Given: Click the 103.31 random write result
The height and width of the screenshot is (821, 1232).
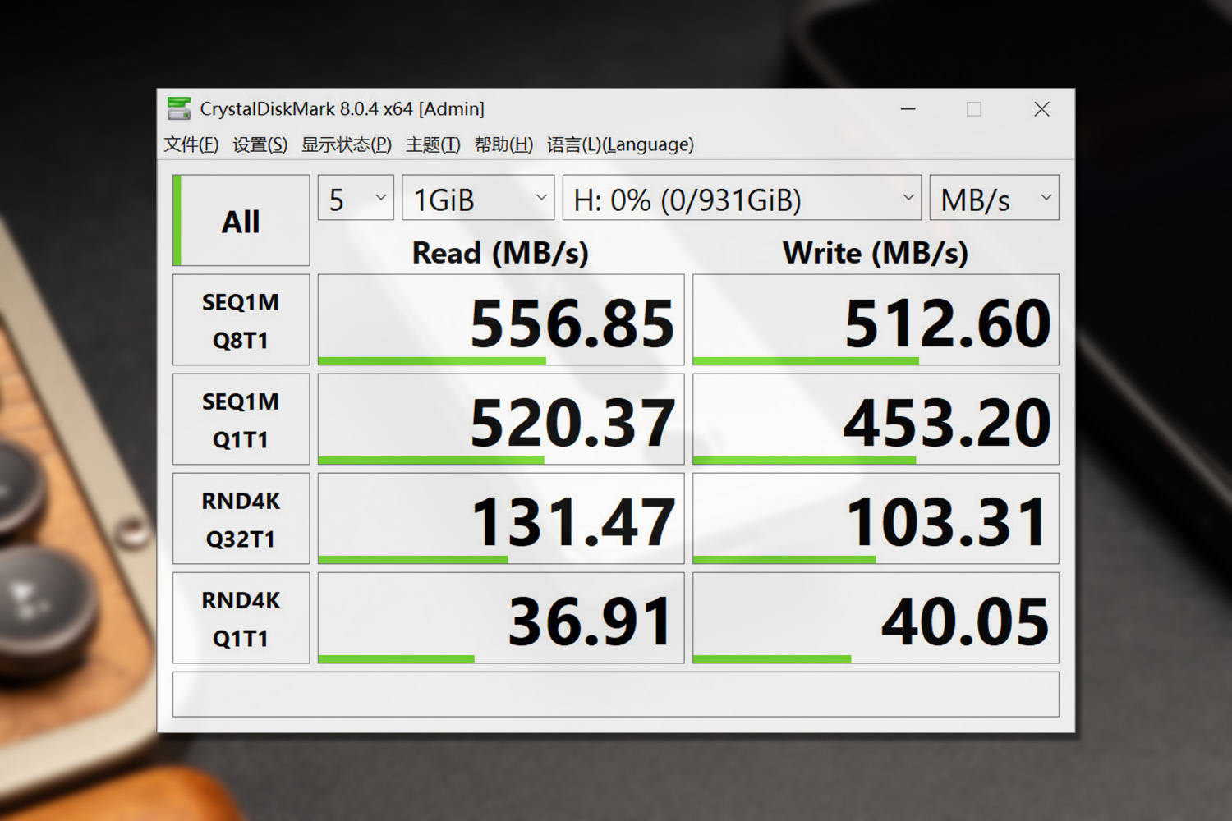Looking at the screenshot, I should pos(876,519).
